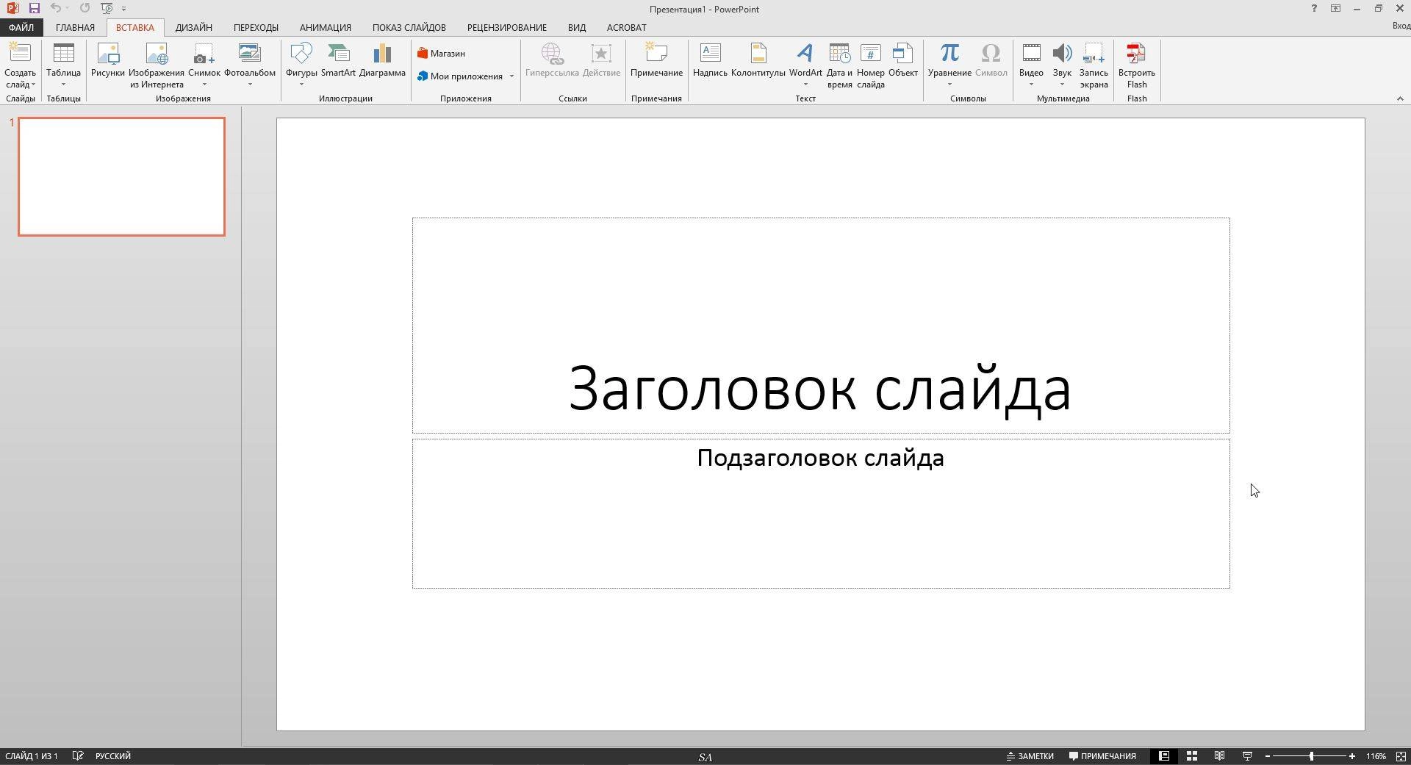Open the ВИД tab
The height and width of the screenshot is (765, 1411).
pyautogui.click(x=577, y=27)
